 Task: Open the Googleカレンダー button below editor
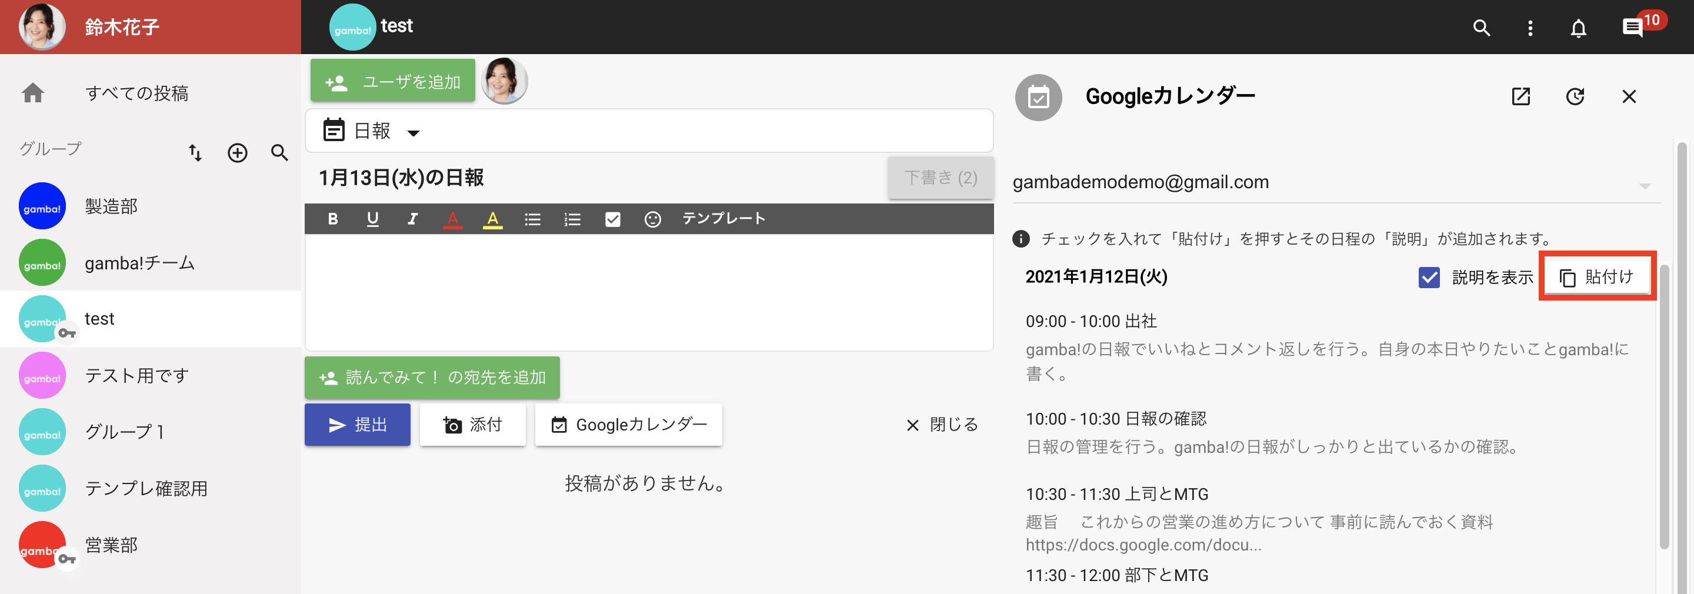pos(628,425)
